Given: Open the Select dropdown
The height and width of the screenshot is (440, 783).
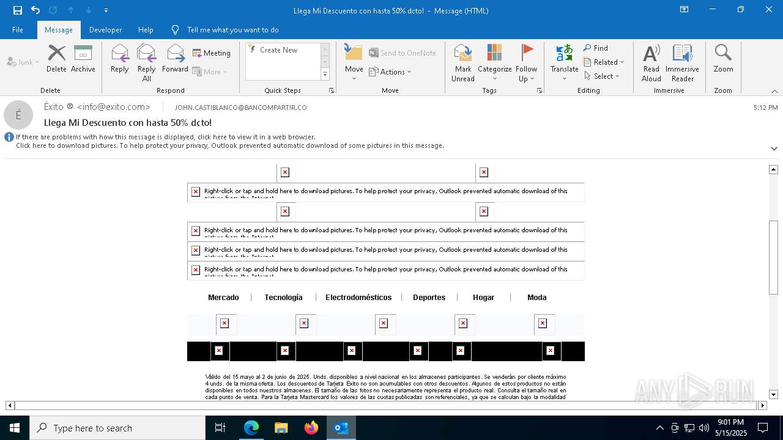Looking at the screenshot, I should click(x=602, y=76).
